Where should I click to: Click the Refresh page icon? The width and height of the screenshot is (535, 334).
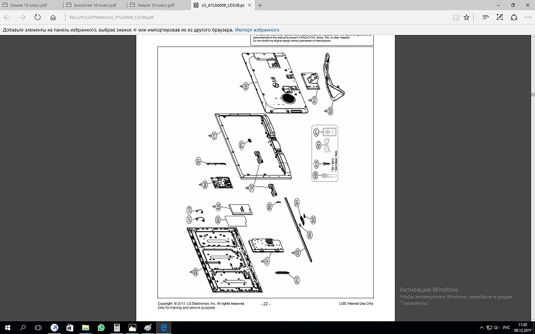pos(37,17)
